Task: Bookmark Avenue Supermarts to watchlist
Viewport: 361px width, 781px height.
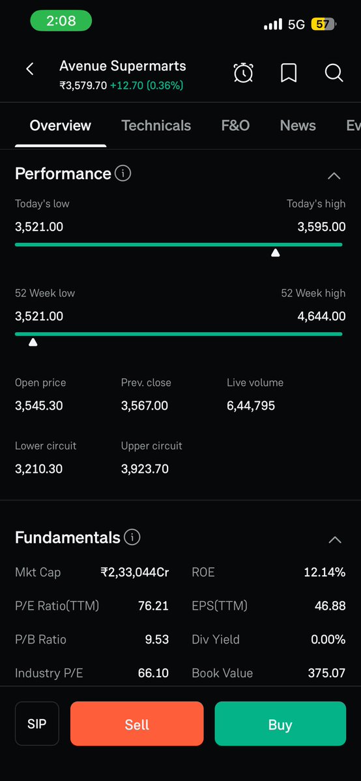Action: point(289,73)
